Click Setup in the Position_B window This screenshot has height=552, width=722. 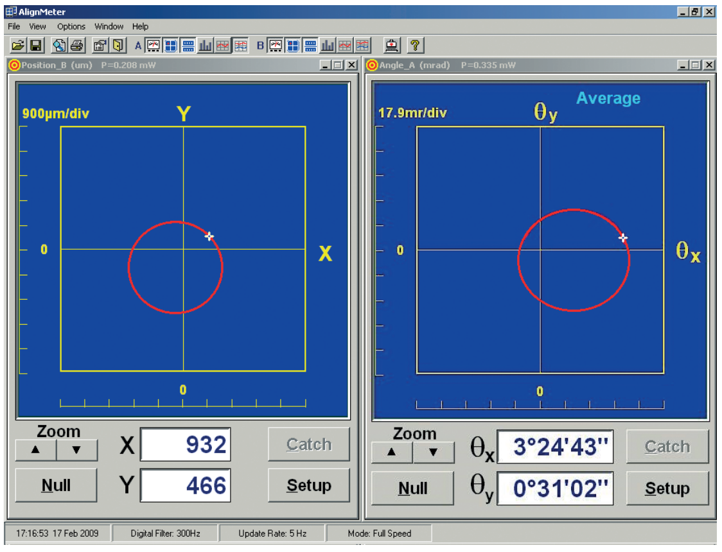click(308, 485)
